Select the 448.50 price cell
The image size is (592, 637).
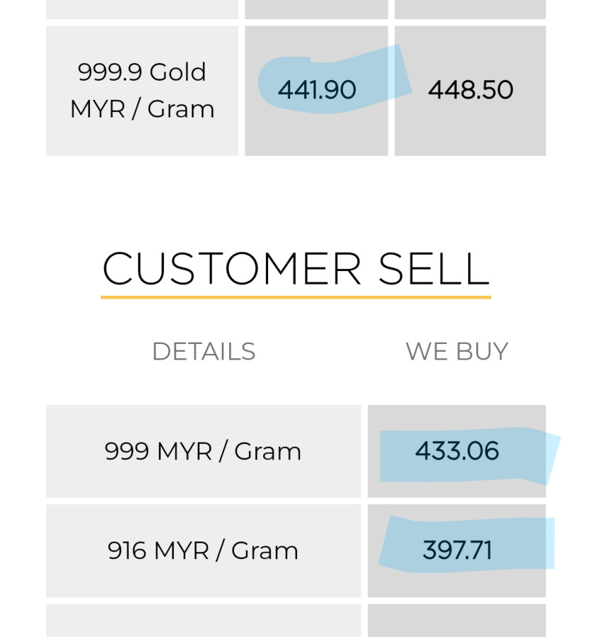click(470, 90)
